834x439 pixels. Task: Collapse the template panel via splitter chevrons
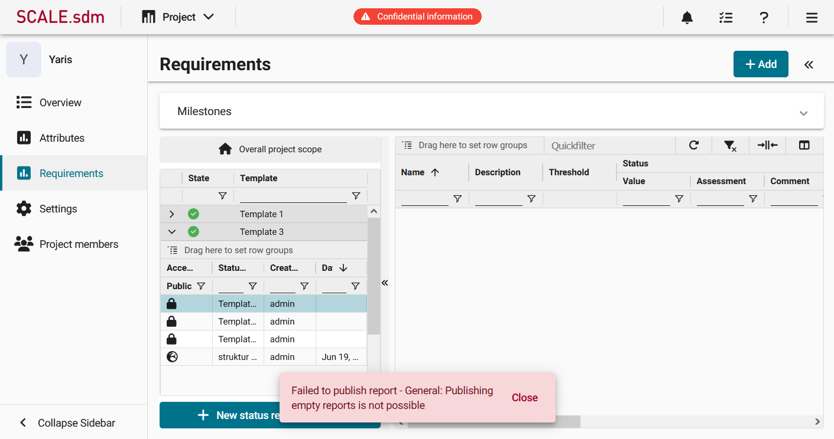pos(385,283)
